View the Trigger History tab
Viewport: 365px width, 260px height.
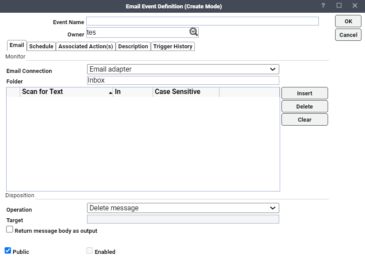[173, 47]
